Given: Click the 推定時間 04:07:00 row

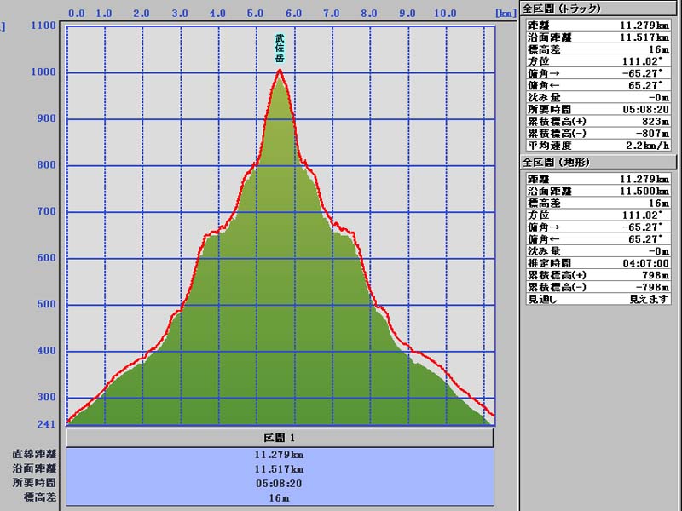Looking at the screenshot, I should tap(596, 263).
